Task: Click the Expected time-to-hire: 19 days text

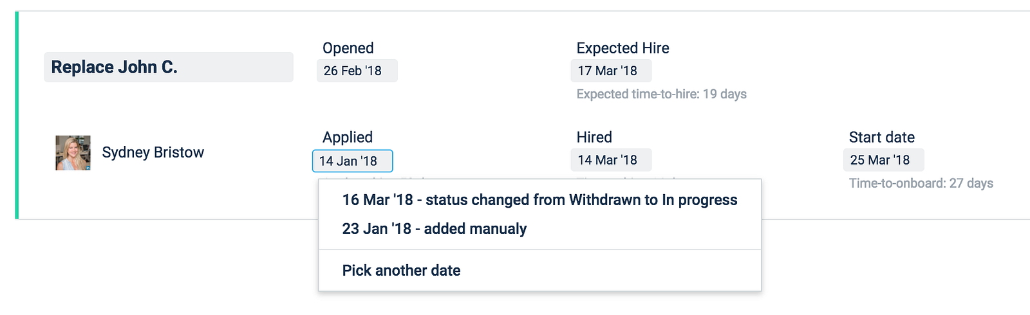Action: (661, 94)
